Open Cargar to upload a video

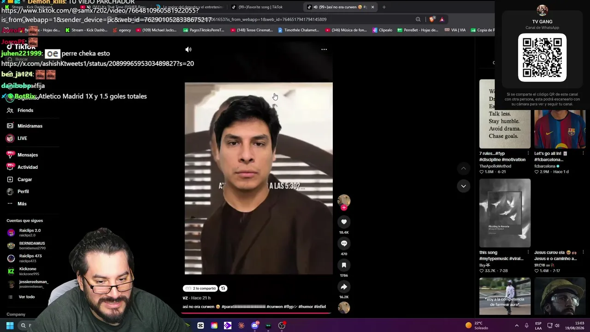click(19, 179)
